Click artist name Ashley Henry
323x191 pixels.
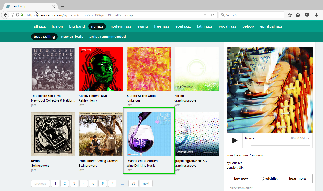(x=88, y=100)
